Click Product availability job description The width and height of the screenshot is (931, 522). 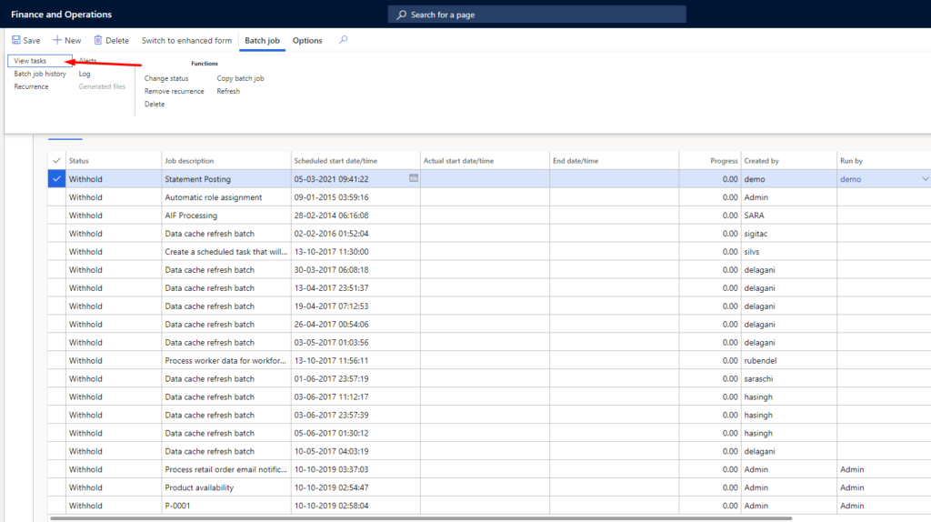(x=199, y=487)
